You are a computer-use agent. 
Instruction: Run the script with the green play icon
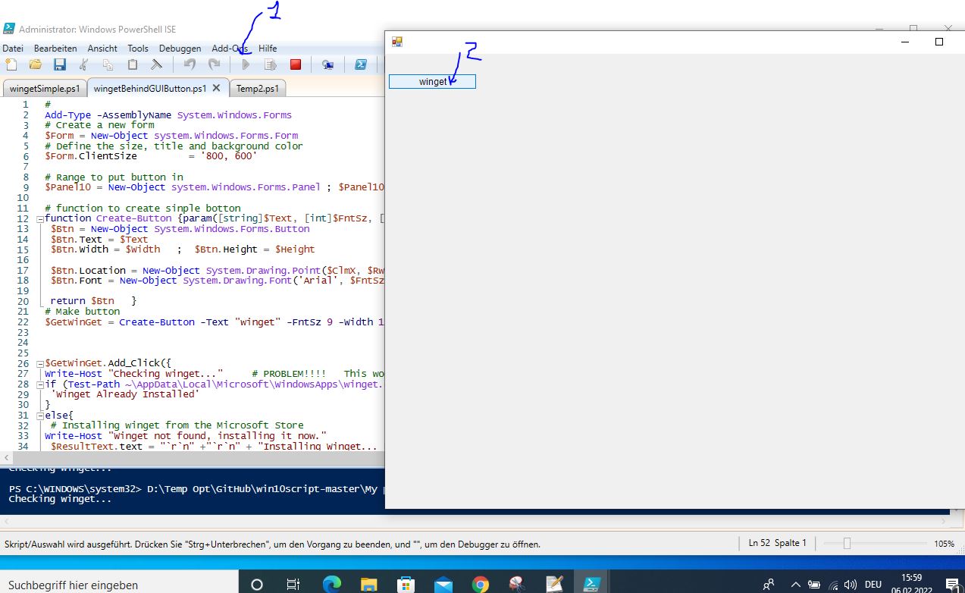(x=246, y=64)
